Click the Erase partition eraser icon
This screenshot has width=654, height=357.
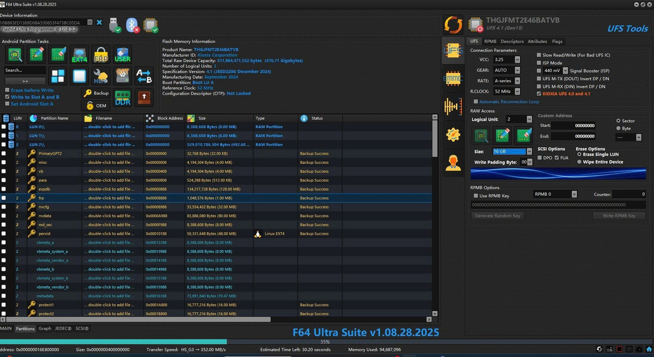pyautogui.click(x=58, y=55)
